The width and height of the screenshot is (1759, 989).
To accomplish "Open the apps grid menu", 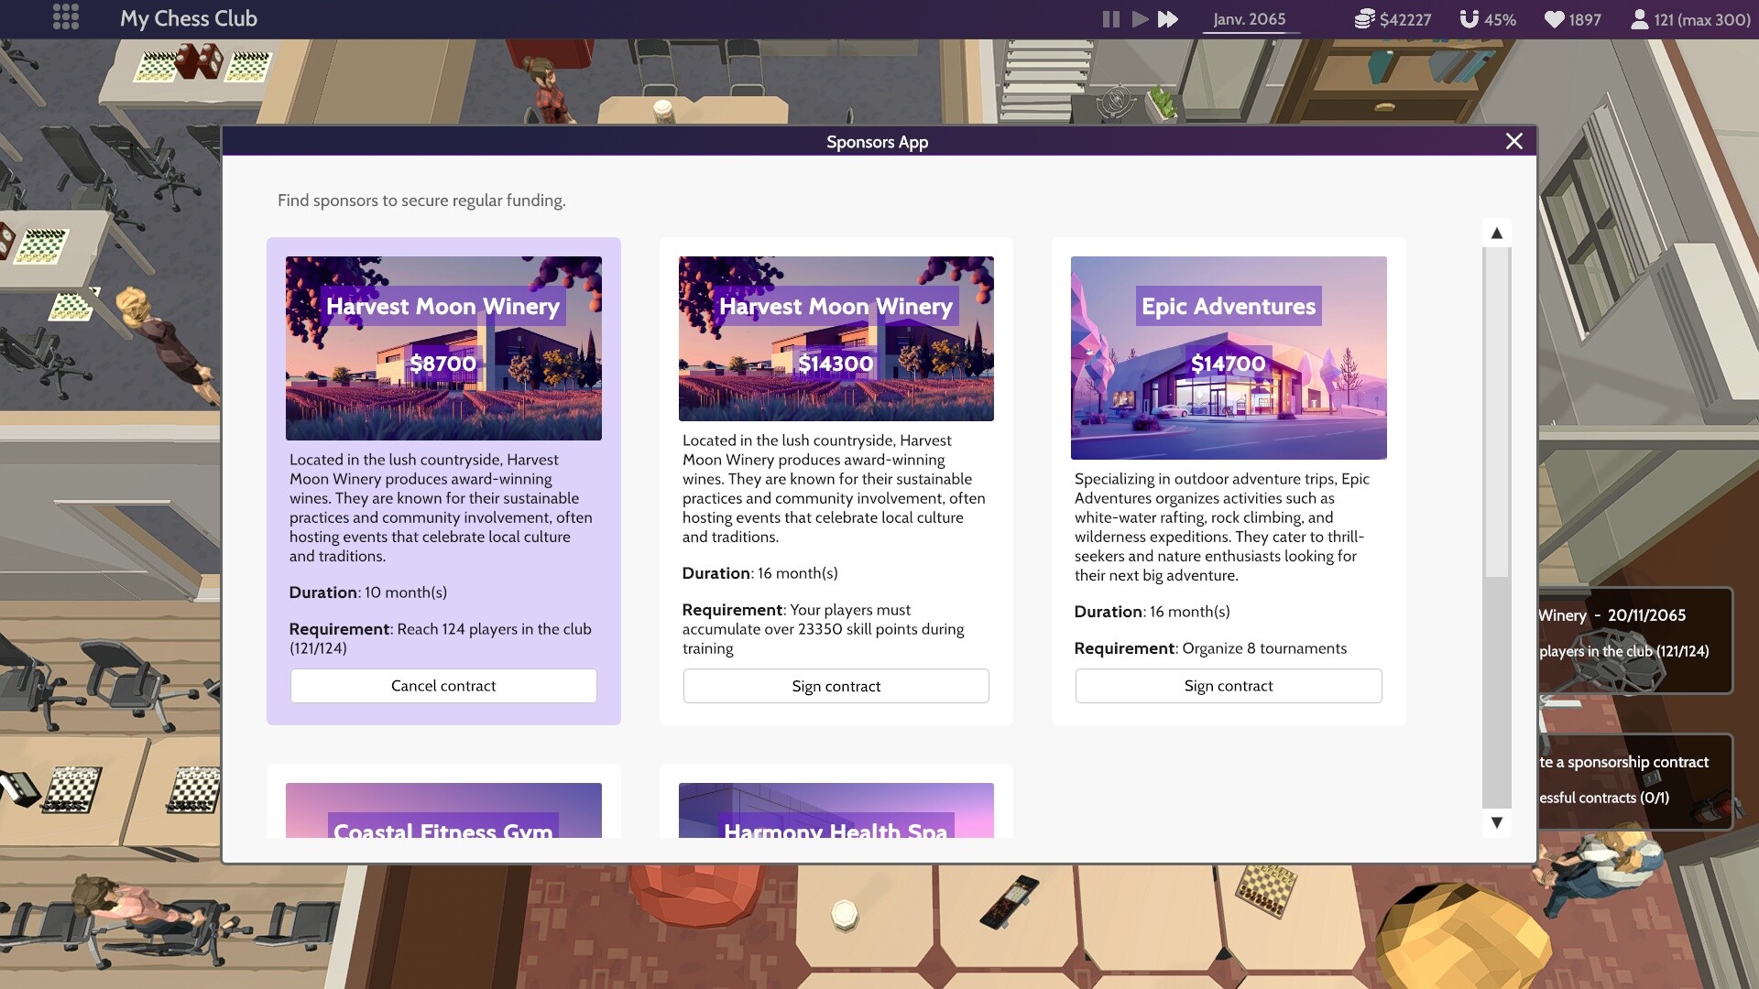I will coord(65,17).
